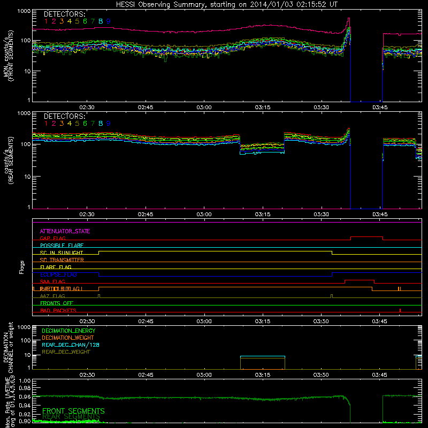Click the DECIMATION_WEIGHT legend entry
The width and height of the screenshot is (428, 428).
[68, 338]
